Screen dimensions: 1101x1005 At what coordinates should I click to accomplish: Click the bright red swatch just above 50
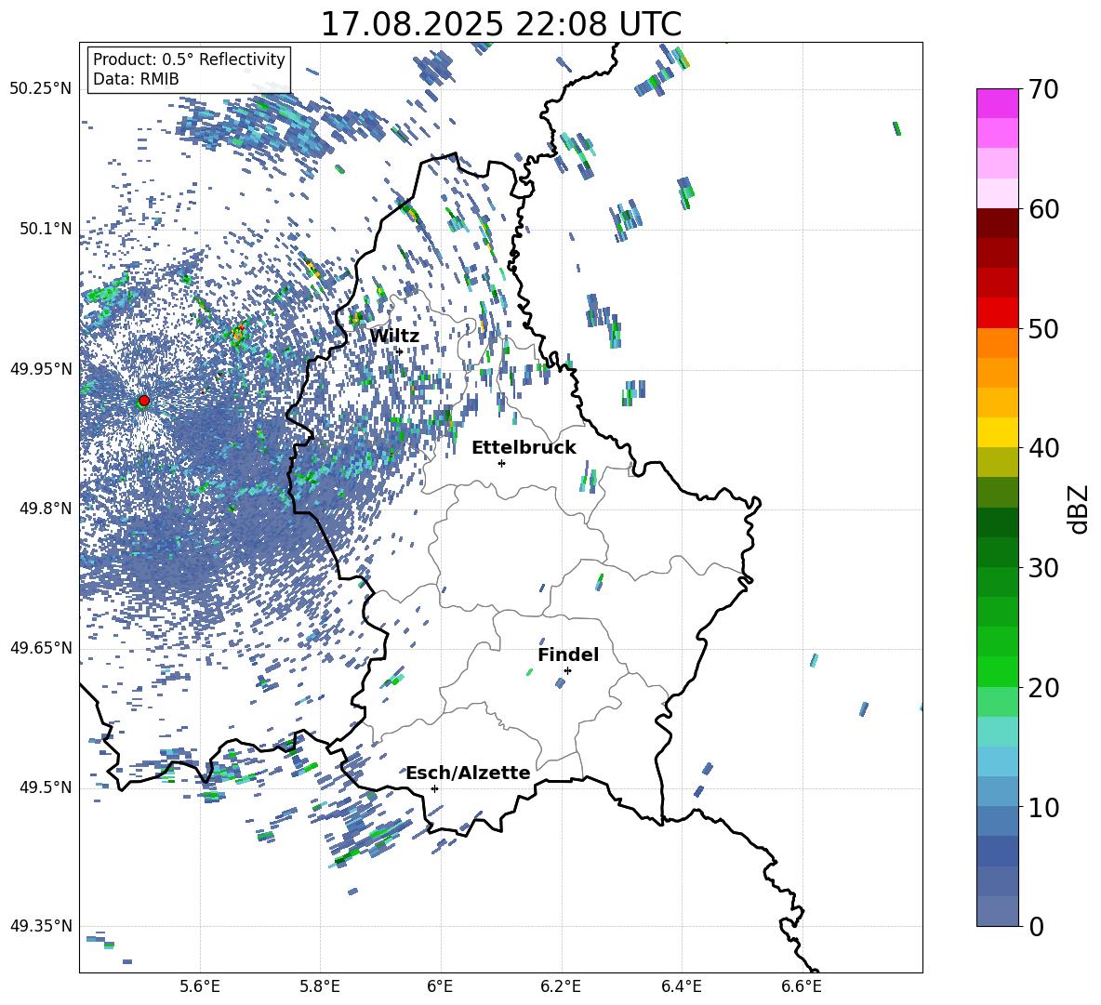point(997,313)
